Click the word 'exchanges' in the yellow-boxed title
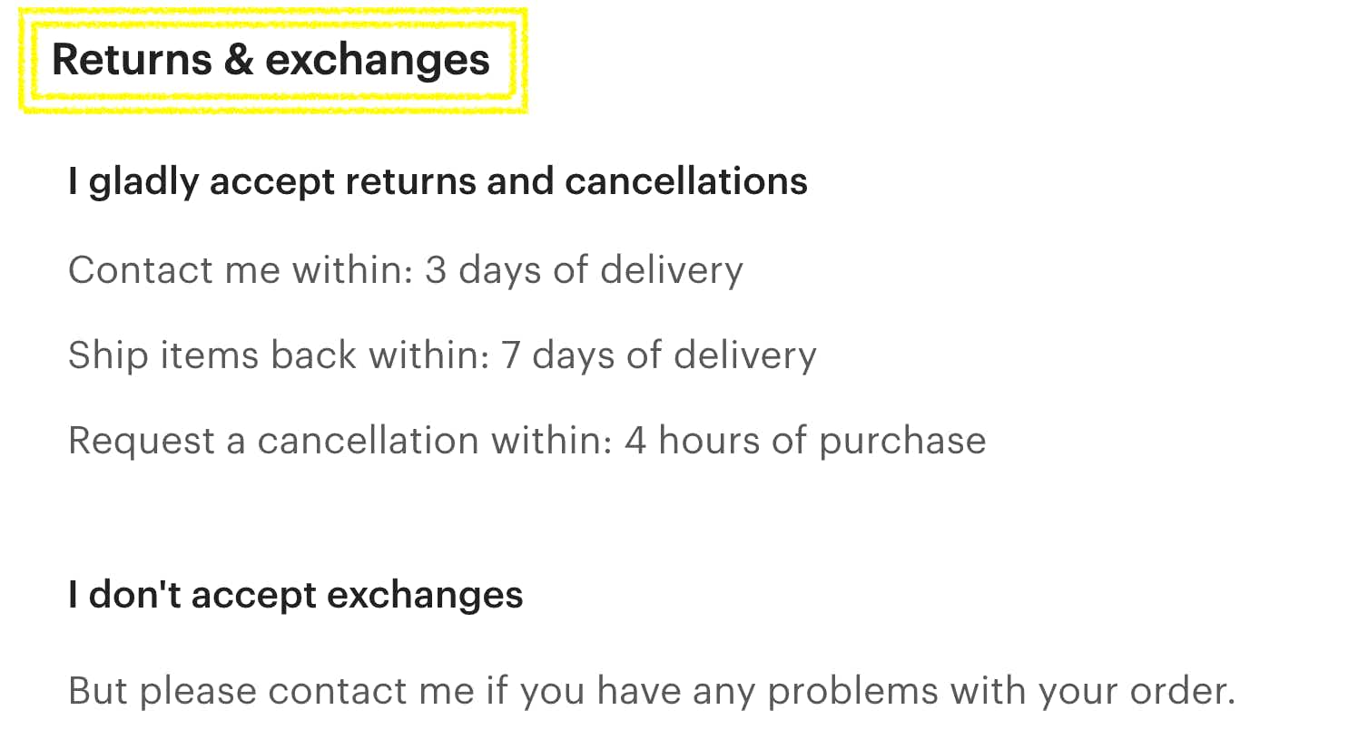Viewport: 1358px width, 749px height. [378, 60]
